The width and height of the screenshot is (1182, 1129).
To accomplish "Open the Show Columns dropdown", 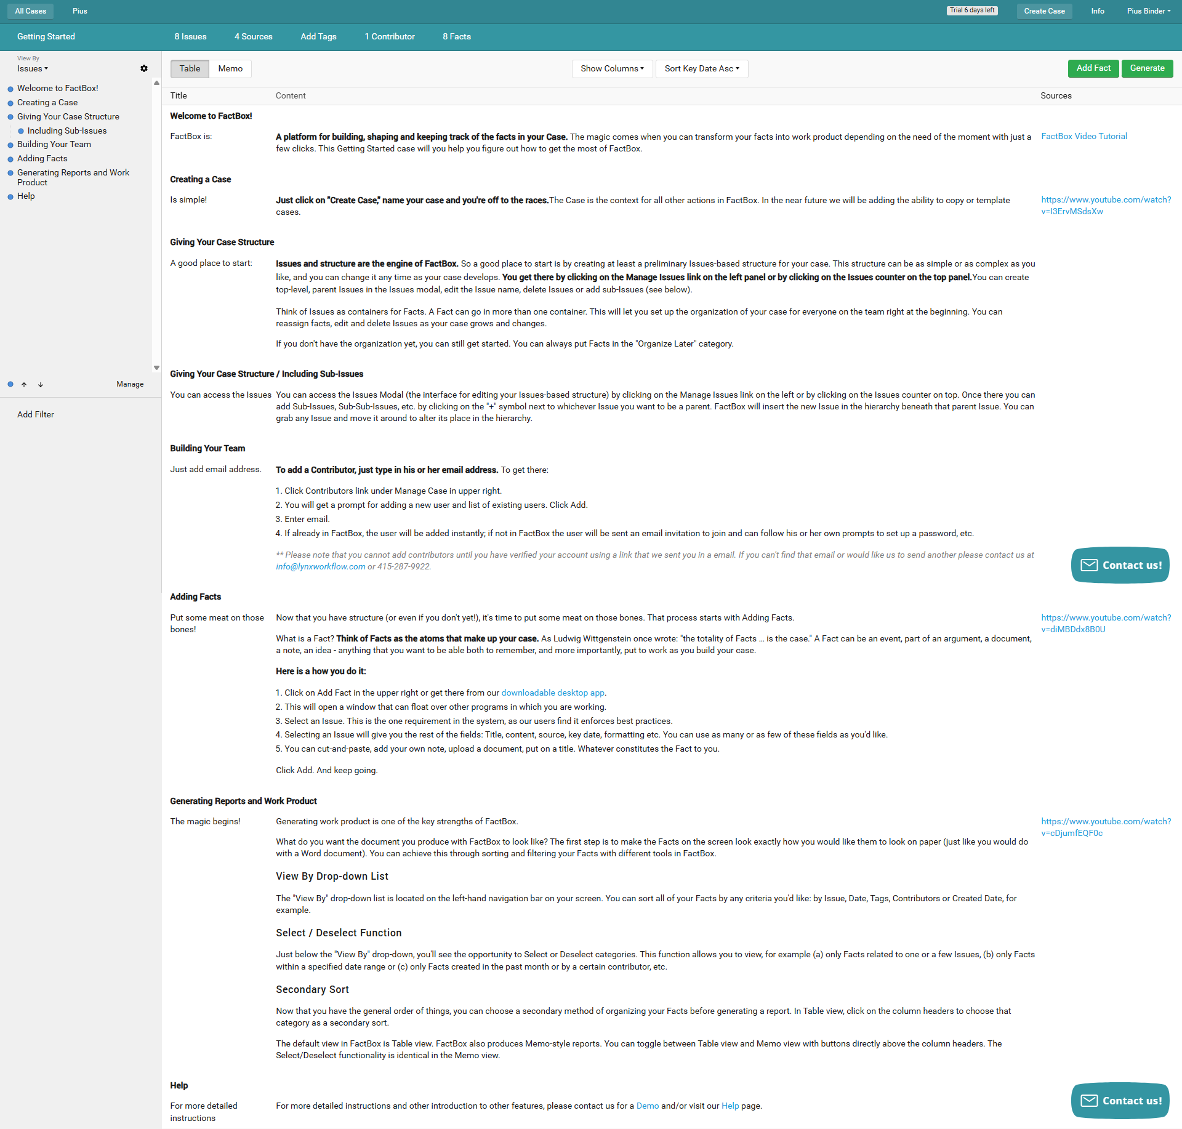I will tap(612, 68).
